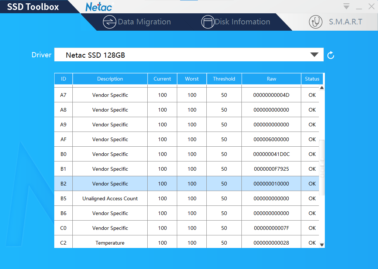
Task: Click the OK status in row B5
Action: pos(312,198)
